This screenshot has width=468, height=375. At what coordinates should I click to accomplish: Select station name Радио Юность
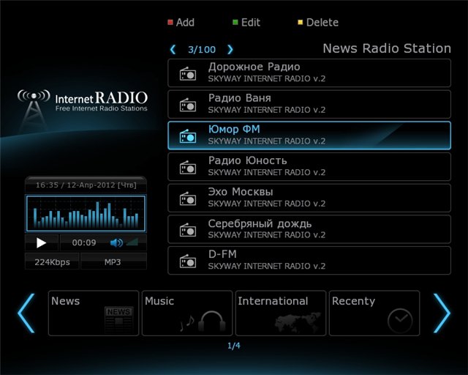[247, 160]
